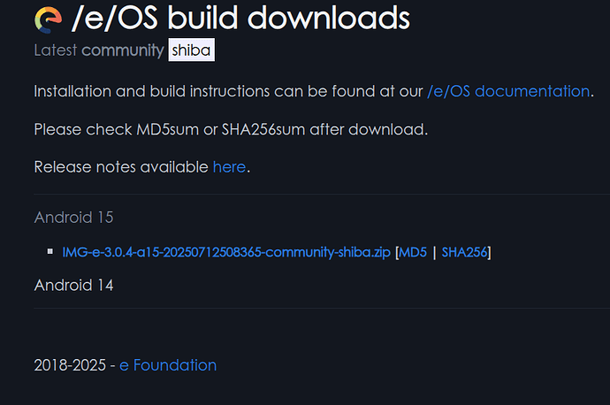This screenshot has width=610, height=405.
Task: Click the bold "community" word in the subtitle
Action: [123, 50]
